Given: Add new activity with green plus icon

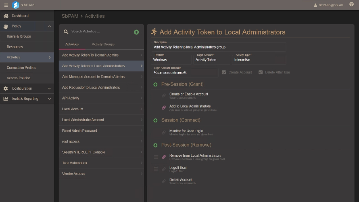Looking at the screenshot, I should point(136,32).
